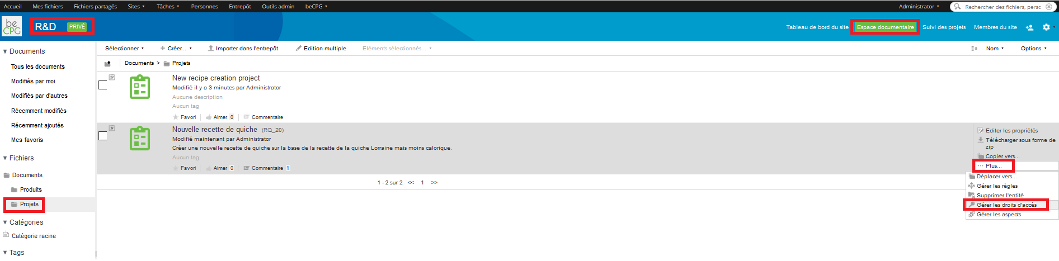The height and width of the screenshot is (261, 1059).
Task: Open the Options dropdown
Action: click(1033, 49)
